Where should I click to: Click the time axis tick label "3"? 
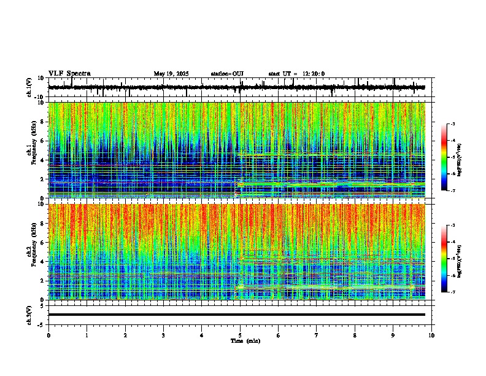tap(163, 335)
